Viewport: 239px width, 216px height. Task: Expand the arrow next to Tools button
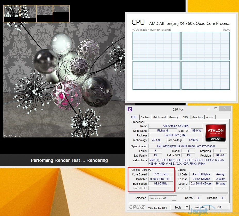(x=187, y=207)
